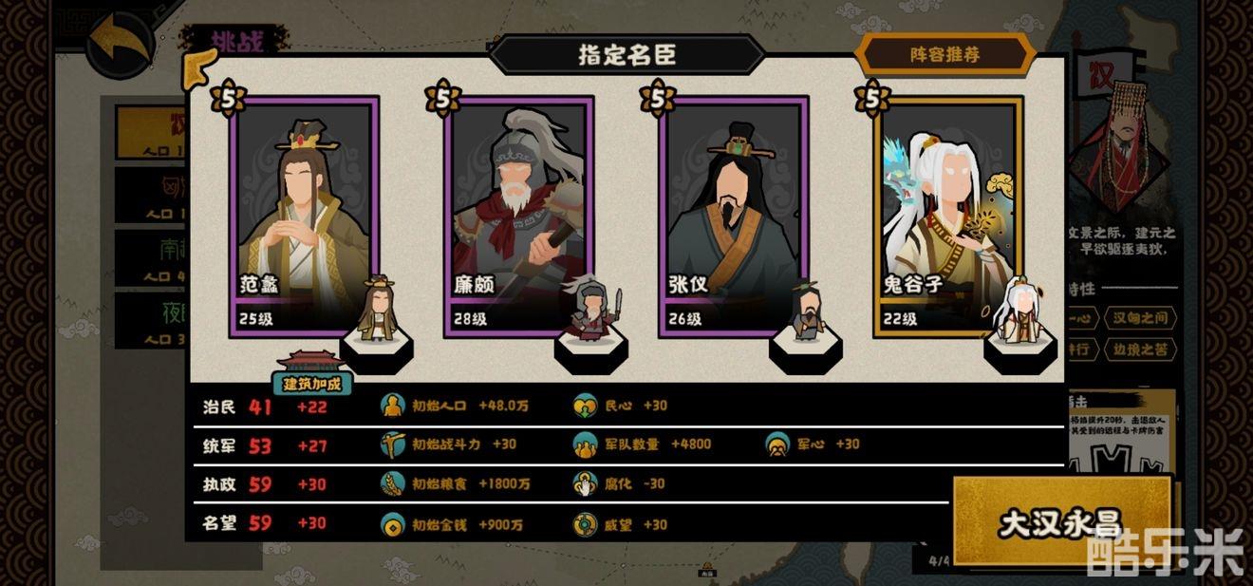Click the 初始人口 population icon

coord(392,406)
